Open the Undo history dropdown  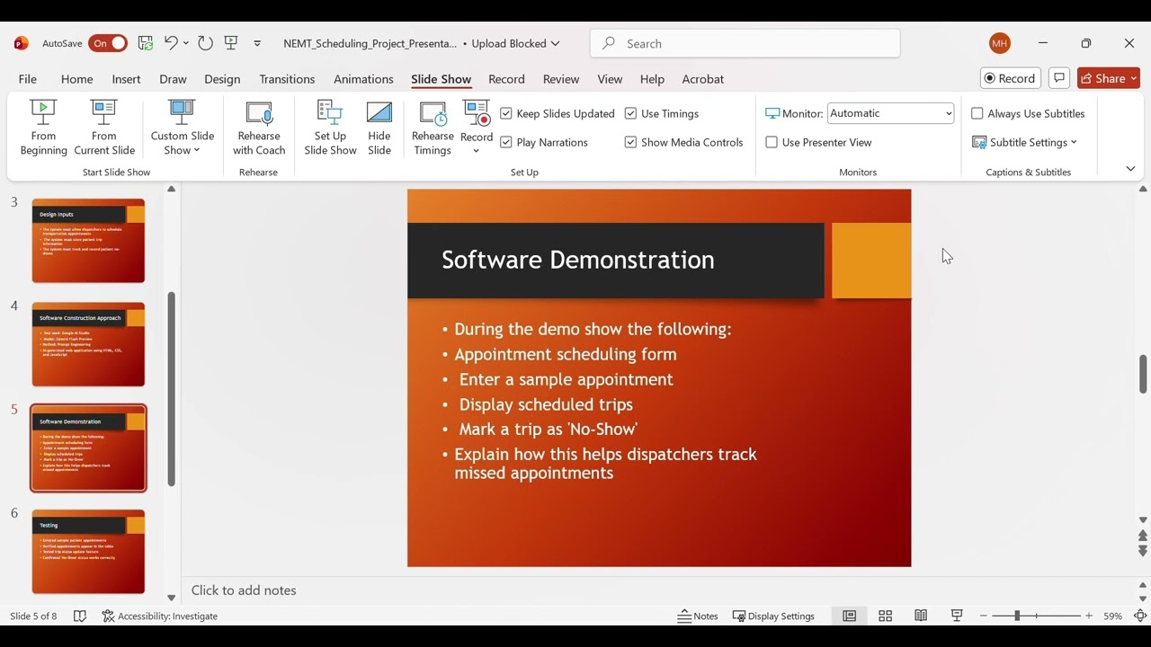point(186,43)
